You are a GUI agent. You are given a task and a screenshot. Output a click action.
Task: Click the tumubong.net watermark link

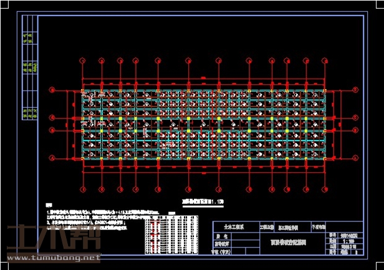(x=53, y=257)
